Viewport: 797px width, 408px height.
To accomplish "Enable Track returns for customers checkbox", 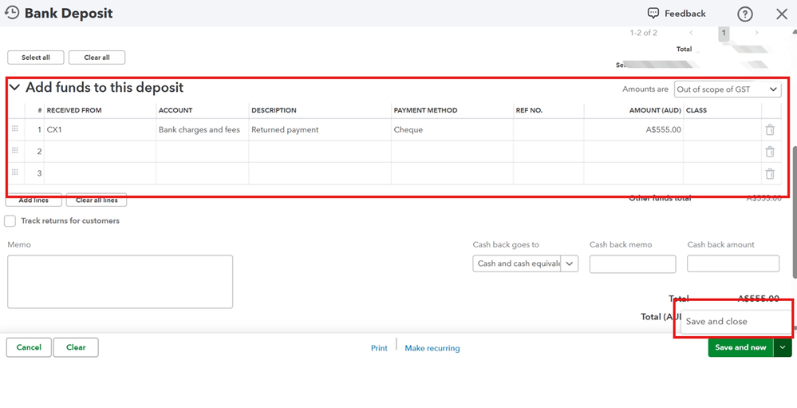I will (10, 221).
